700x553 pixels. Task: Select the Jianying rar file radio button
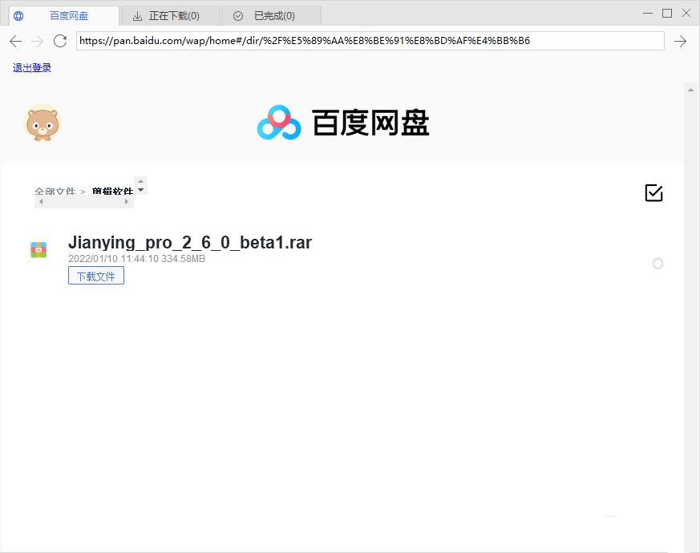[658, 264]
